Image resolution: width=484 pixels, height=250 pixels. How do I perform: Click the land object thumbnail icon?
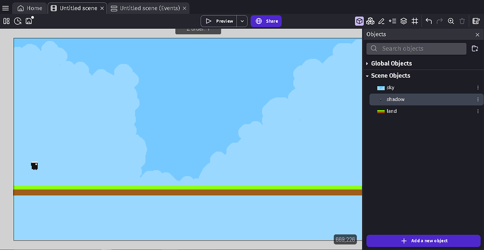point(381,111)
